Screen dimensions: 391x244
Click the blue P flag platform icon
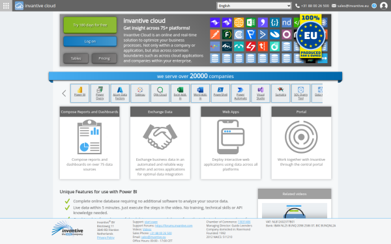251,34
